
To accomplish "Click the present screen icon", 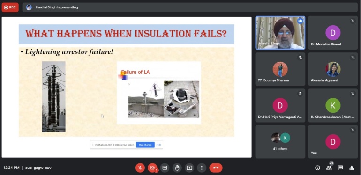I will pos(189,168).
